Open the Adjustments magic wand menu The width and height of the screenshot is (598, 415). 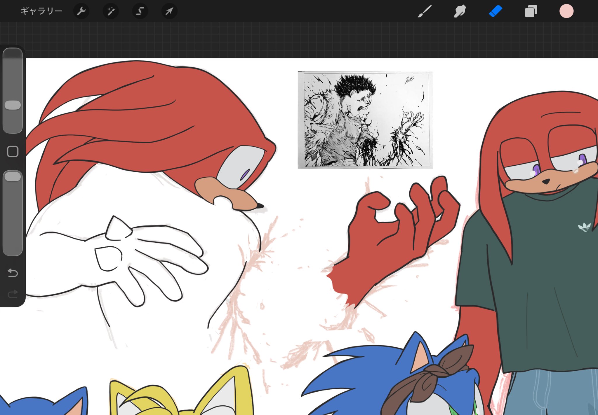[x=111, y=11]
